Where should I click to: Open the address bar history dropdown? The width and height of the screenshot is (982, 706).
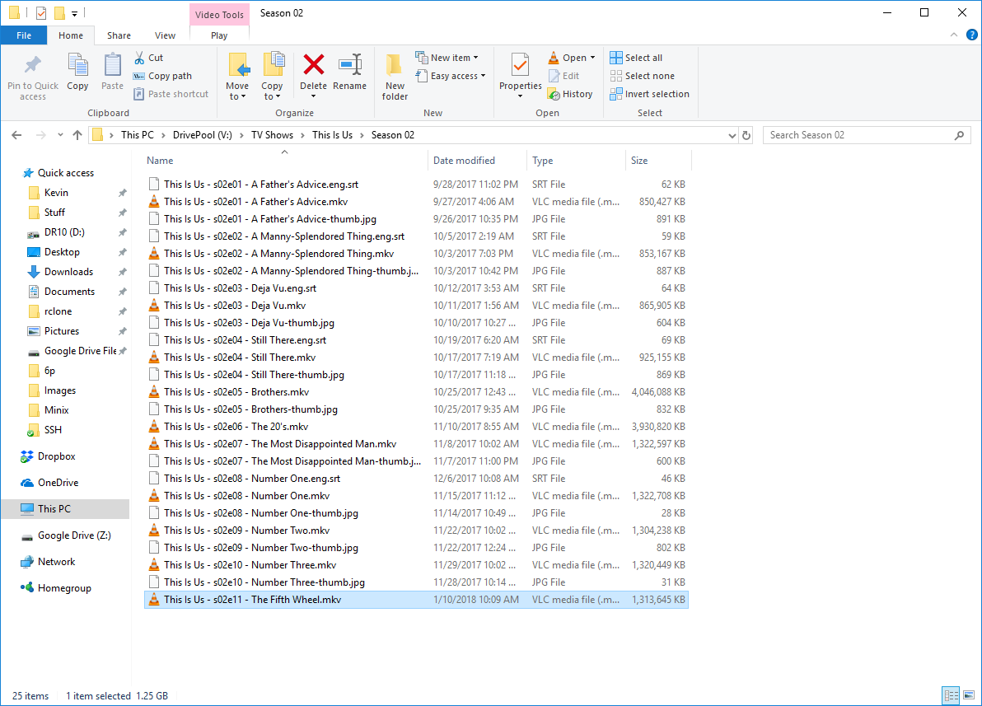(x=732, y=134)
